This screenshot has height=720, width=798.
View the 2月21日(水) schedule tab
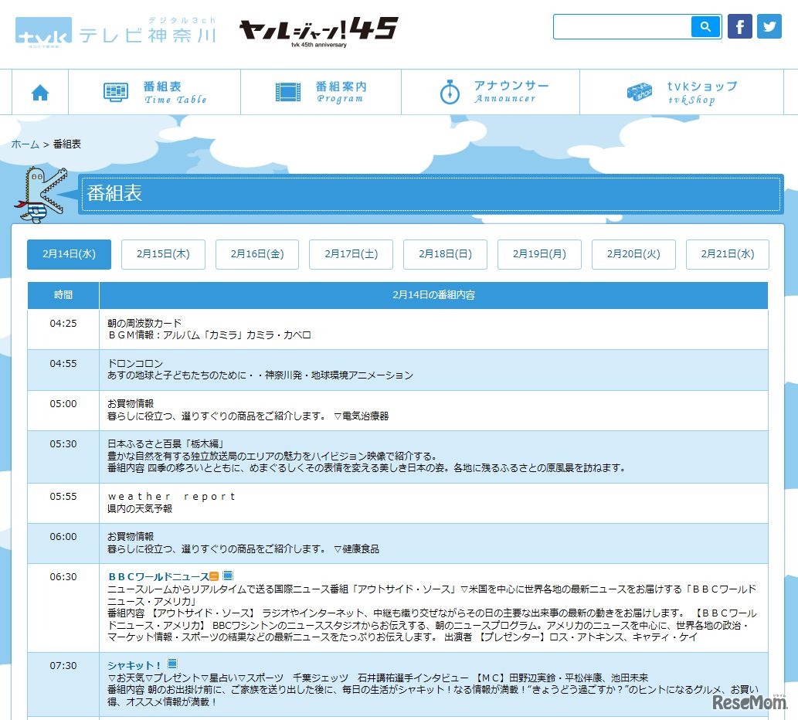pos(727,254)
